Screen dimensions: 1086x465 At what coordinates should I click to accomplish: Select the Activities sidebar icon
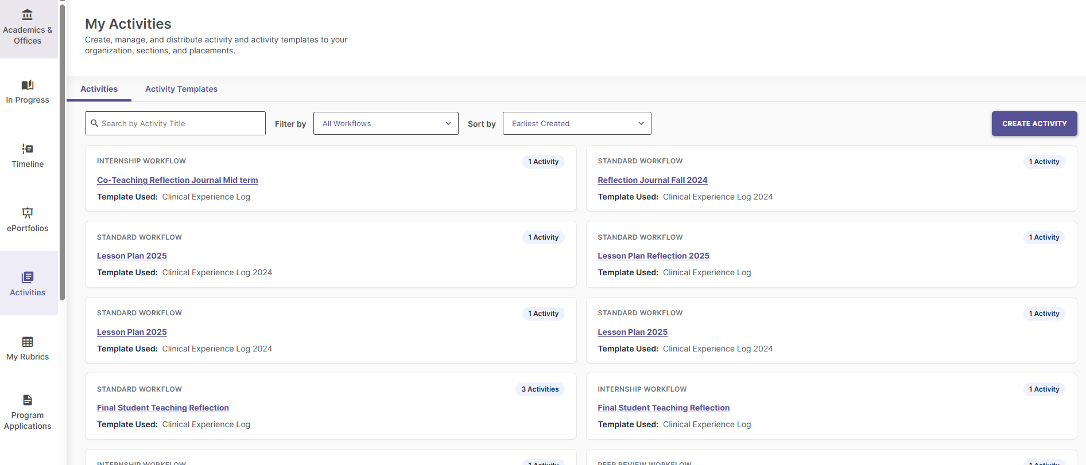tap(28, 278)
